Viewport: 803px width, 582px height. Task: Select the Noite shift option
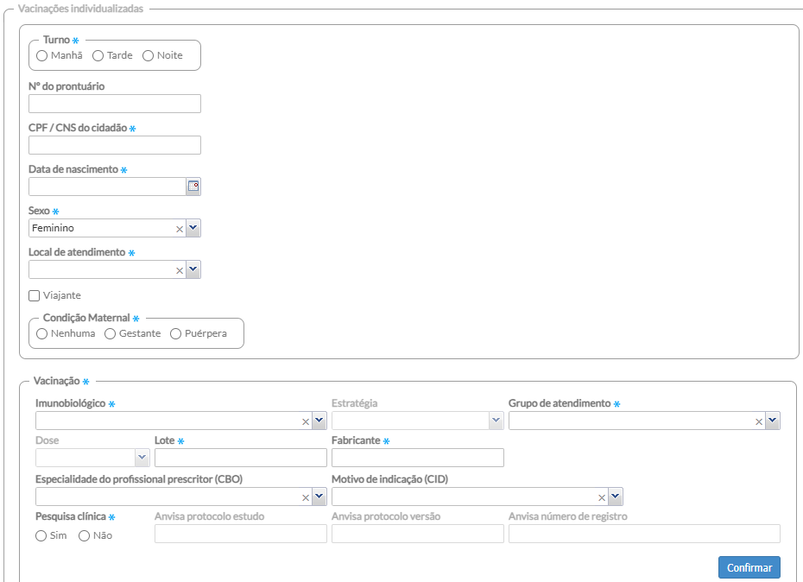pos(149,55)
